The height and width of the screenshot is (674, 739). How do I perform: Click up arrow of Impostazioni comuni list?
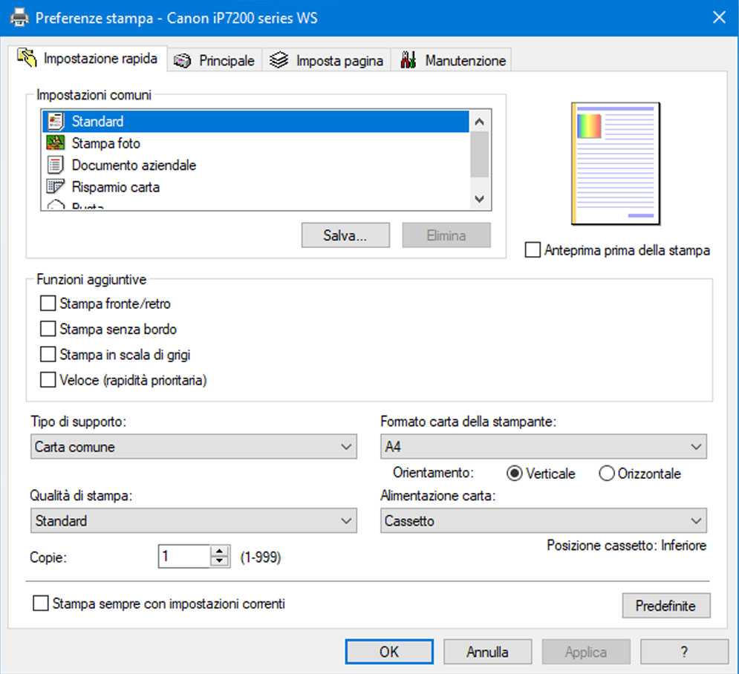click(479, 122)
